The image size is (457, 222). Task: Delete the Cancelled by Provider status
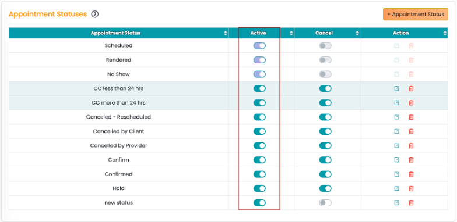point(411,145)
